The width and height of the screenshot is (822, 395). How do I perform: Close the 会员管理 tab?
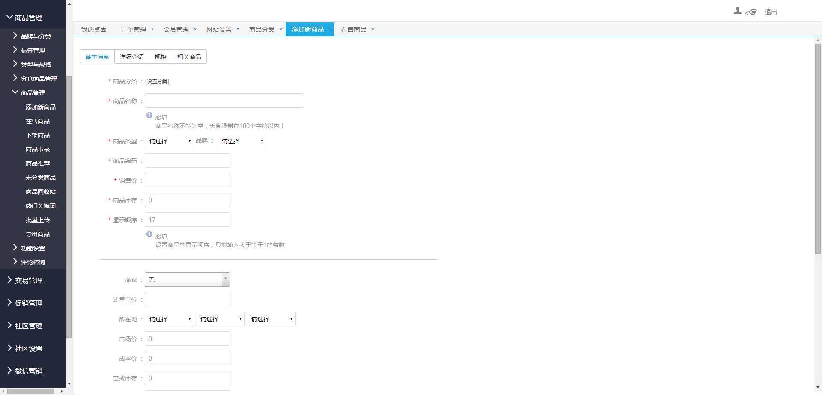click(x=195, y=29)
